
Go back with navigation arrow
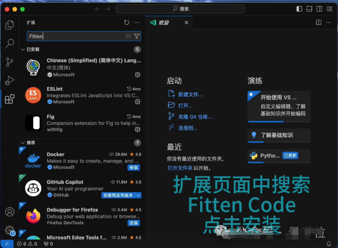coord(98,9)
